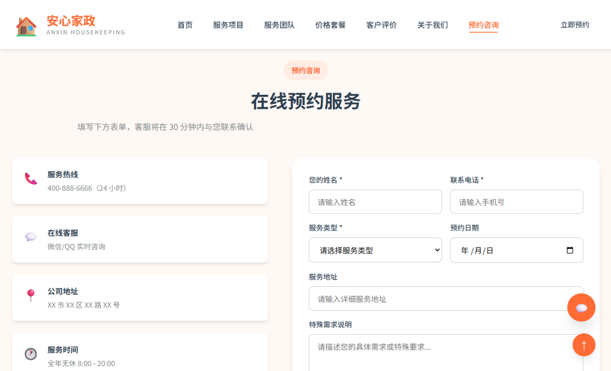
Task: Click the 请输入详细服务地址 address field
Action: click(x=436, y=299)
